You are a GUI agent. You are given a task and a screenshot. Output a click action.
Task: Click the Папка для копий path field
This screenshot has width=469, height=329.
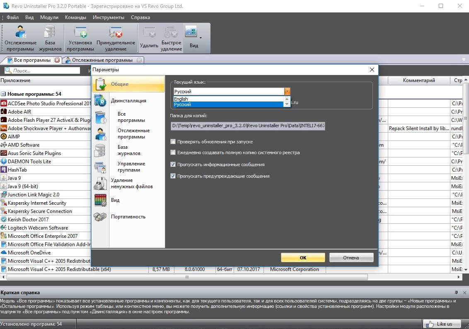tap(248, 126)
